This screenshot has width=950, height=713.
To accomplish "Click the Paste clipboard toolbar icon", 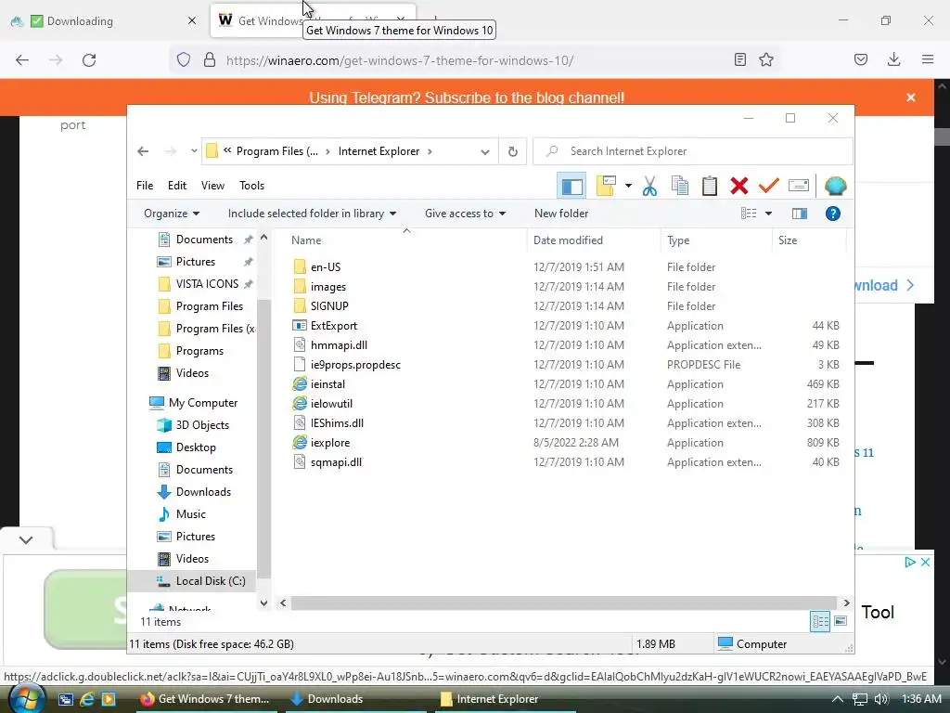I will pos(710,186).
